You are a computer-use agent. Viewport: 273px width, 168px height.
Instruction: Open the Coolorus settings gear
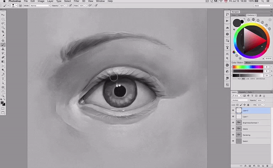270,20
